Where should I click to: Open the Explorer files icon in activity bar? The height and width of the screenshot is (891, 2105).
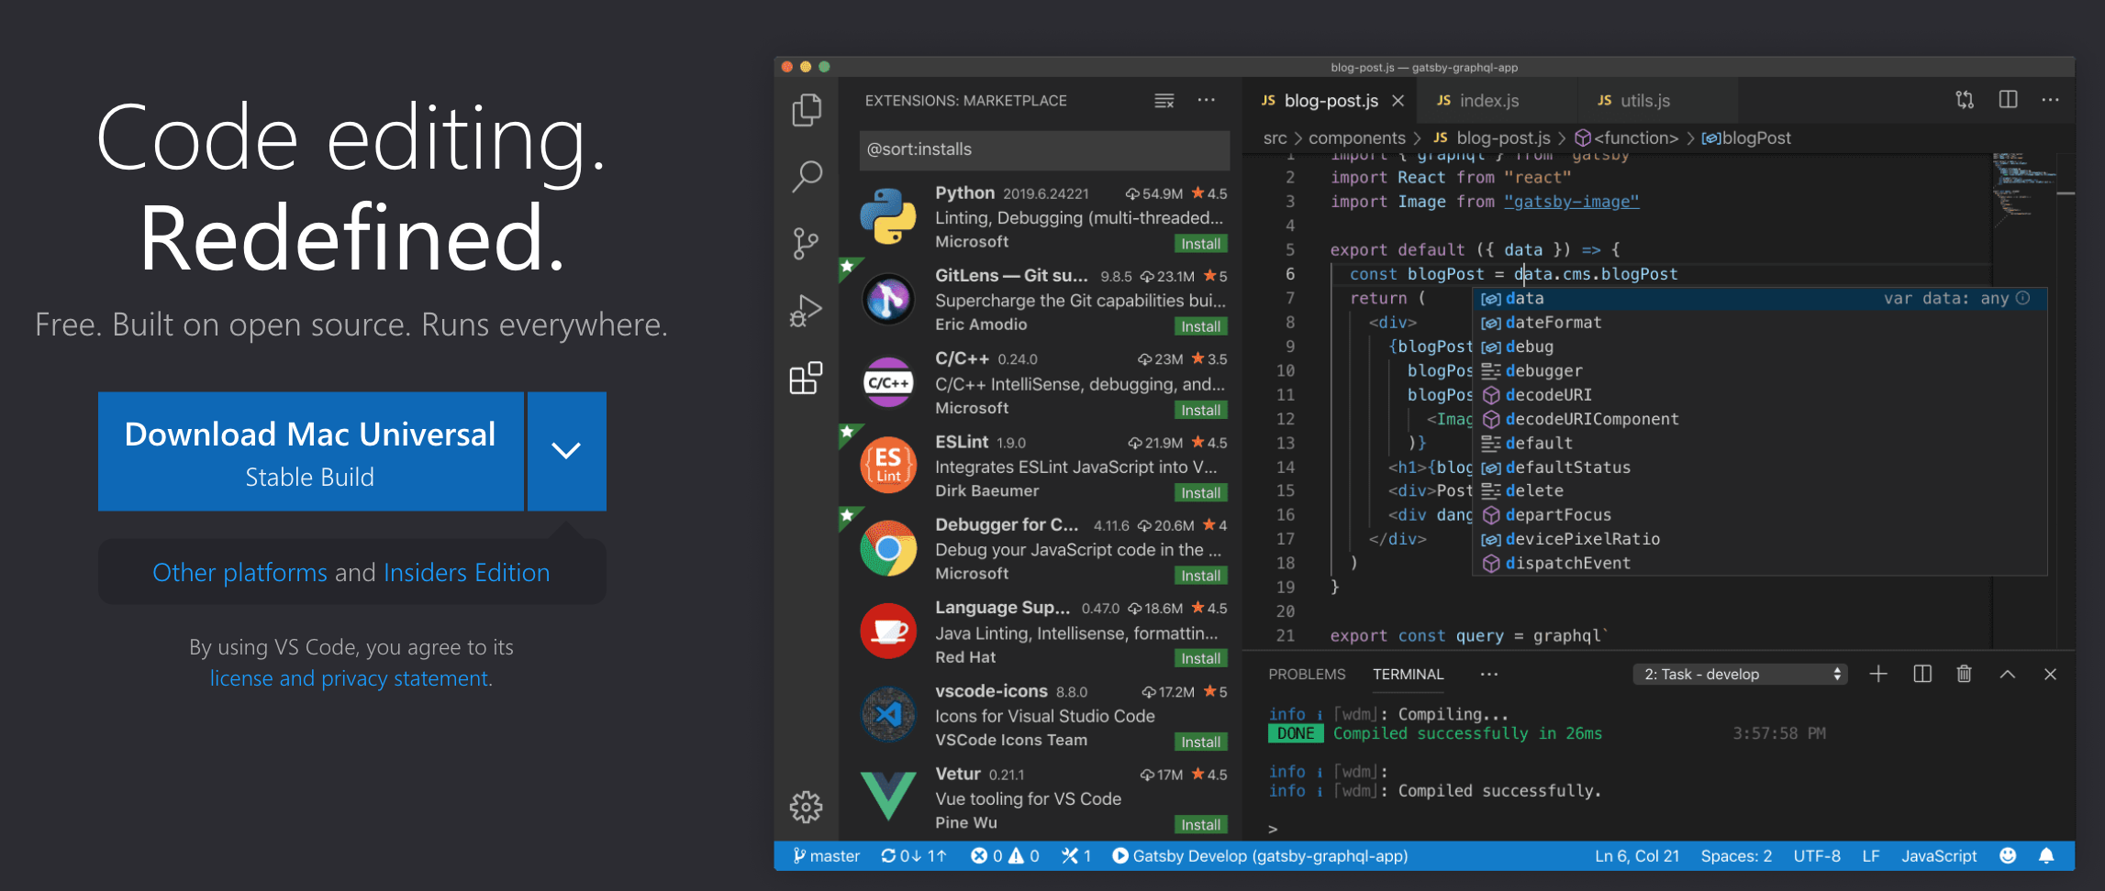[x=806, y=110]
